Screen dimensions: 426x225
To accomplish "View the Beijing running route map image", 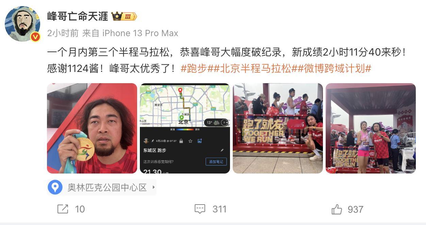I will (x=185, y=128).
